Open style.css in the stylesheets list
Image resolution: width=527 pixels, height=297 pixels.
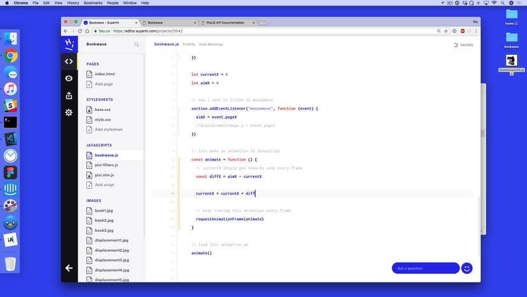[x=102, y=119]
